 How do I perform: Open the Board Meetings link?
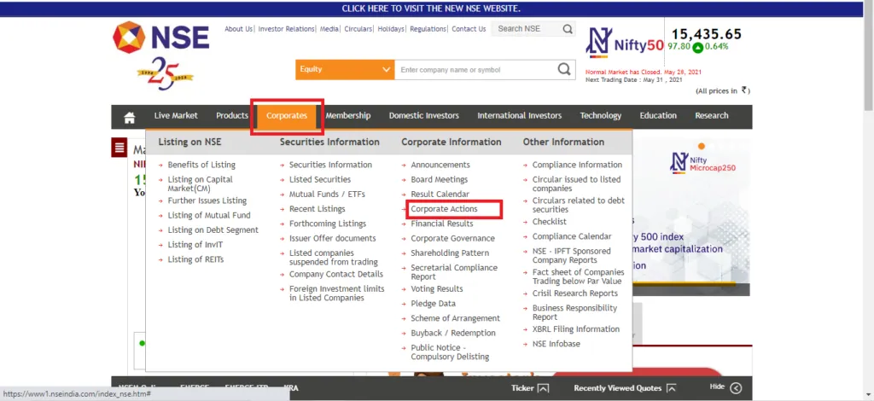point(440,179)
